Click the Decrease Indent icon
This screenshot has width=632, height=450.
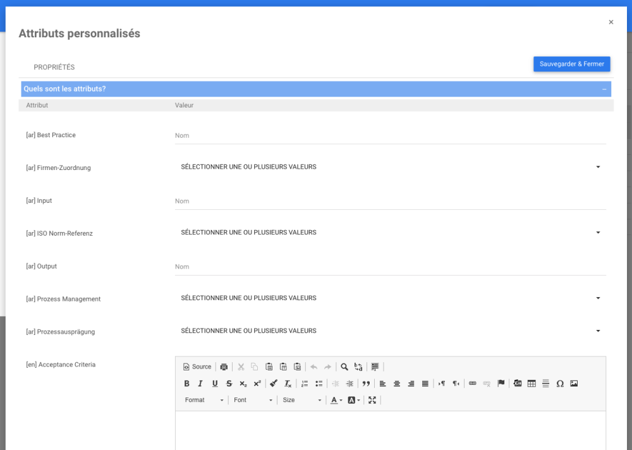[336, 384]
